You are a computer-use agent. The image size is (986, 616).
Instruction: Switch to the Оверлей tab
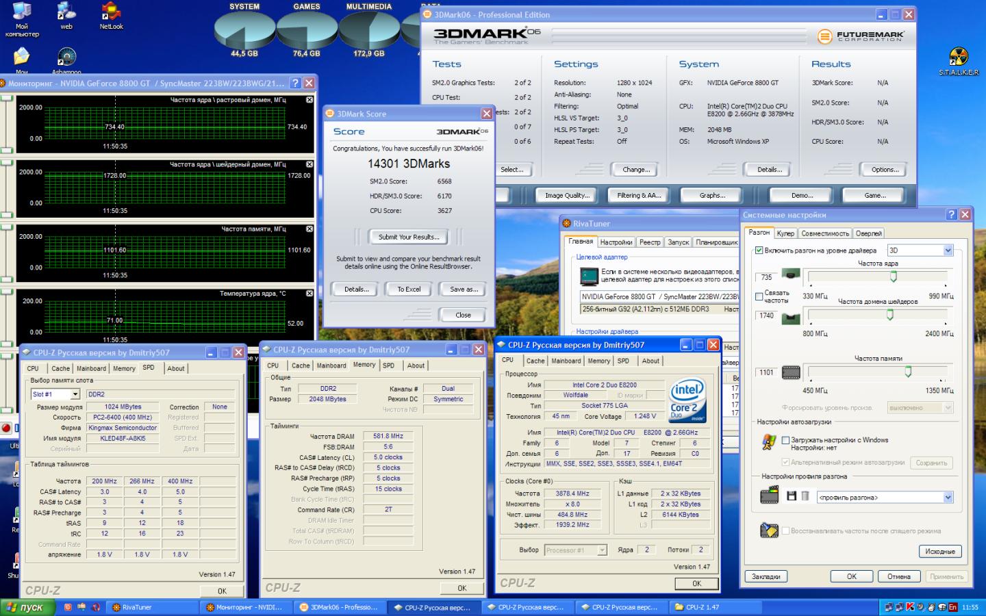869,233
